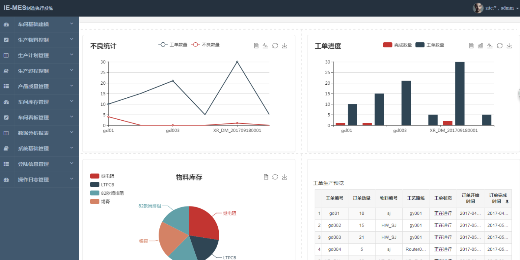Toggle the 不良数量 series in 不良统计 legend
Viewport: 520px width, 260px height.
(x=205, y=45)
